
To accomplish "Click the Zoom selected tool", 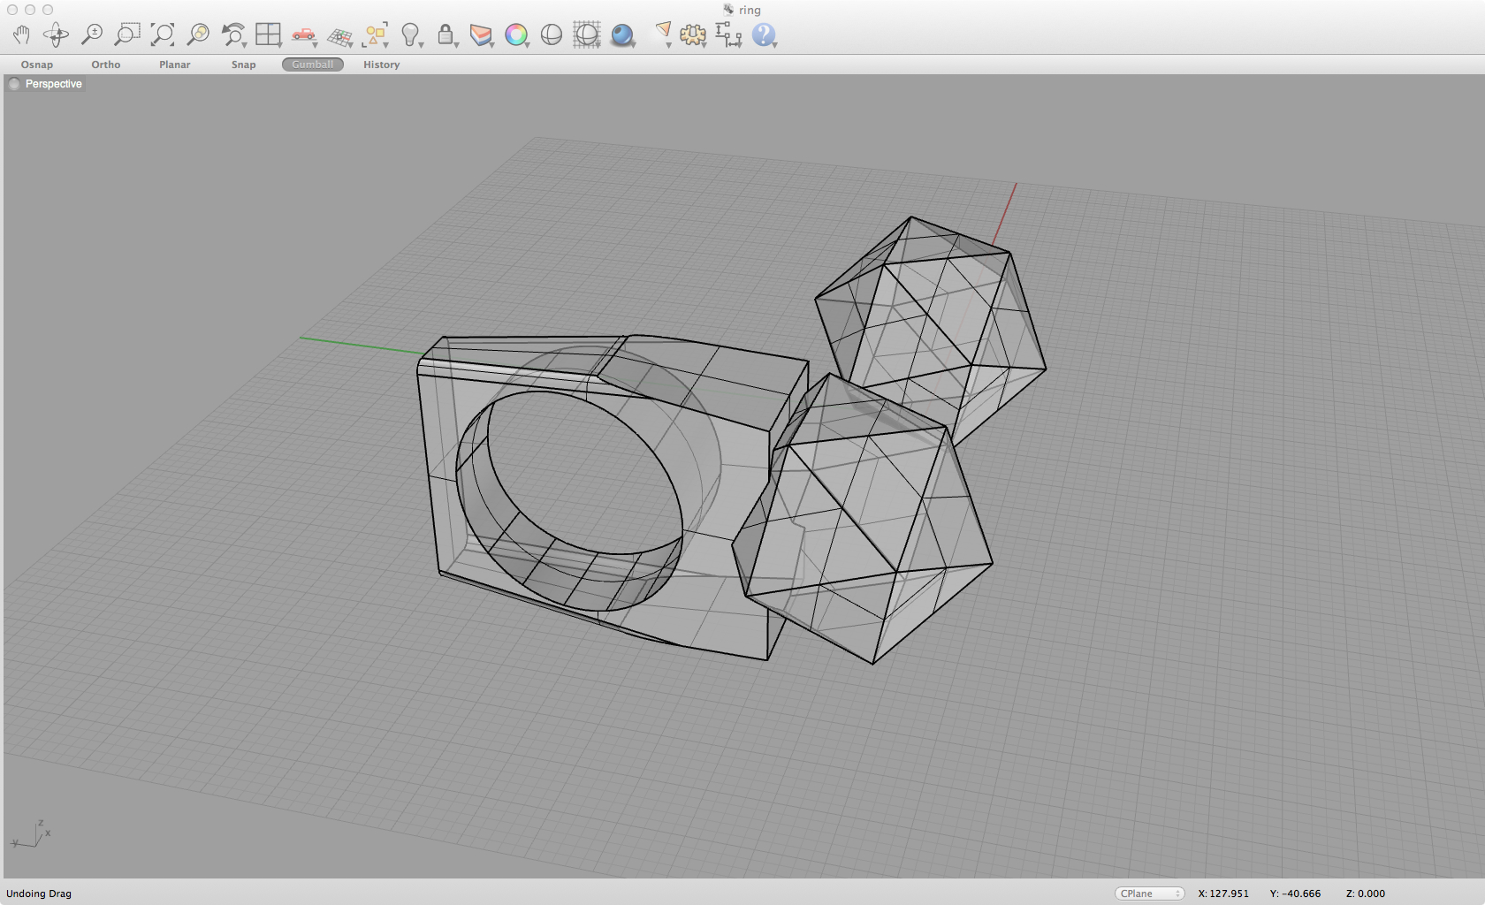I will coord(198,35).
